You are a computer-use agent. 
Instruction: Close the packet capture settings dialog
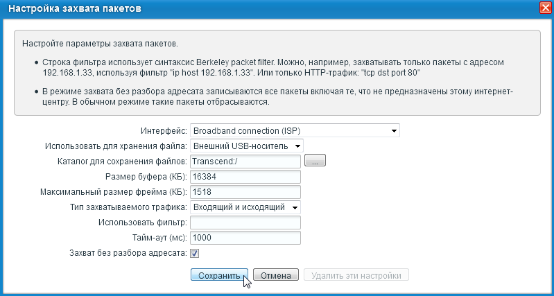click(x=545, y=9)
